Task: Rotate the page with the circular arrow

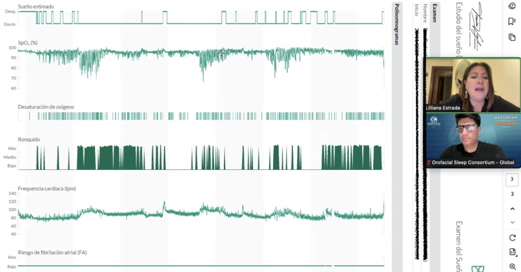Action: 512,237
